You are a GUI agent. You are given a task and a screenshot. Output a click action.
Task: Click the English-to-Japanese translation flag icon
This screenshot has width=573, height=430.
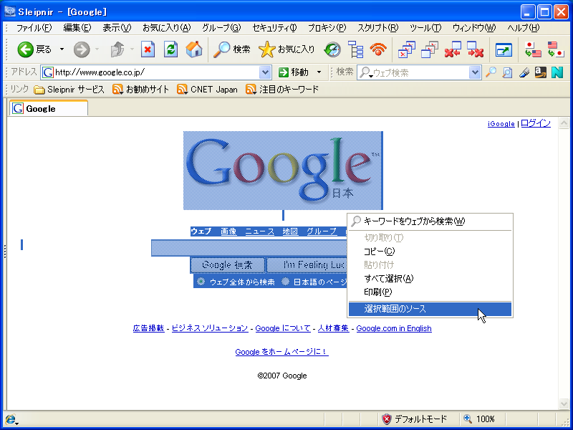coord(556,49)
